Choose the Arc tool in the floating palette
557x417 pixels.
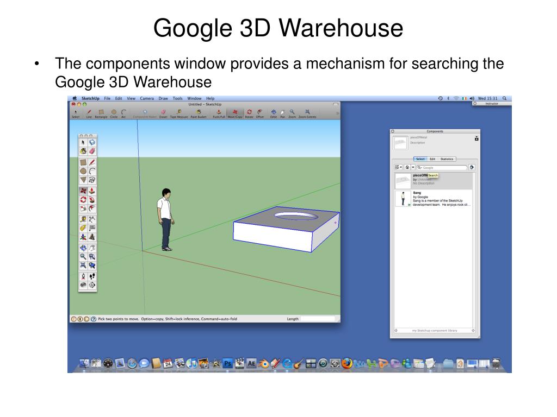92,171
